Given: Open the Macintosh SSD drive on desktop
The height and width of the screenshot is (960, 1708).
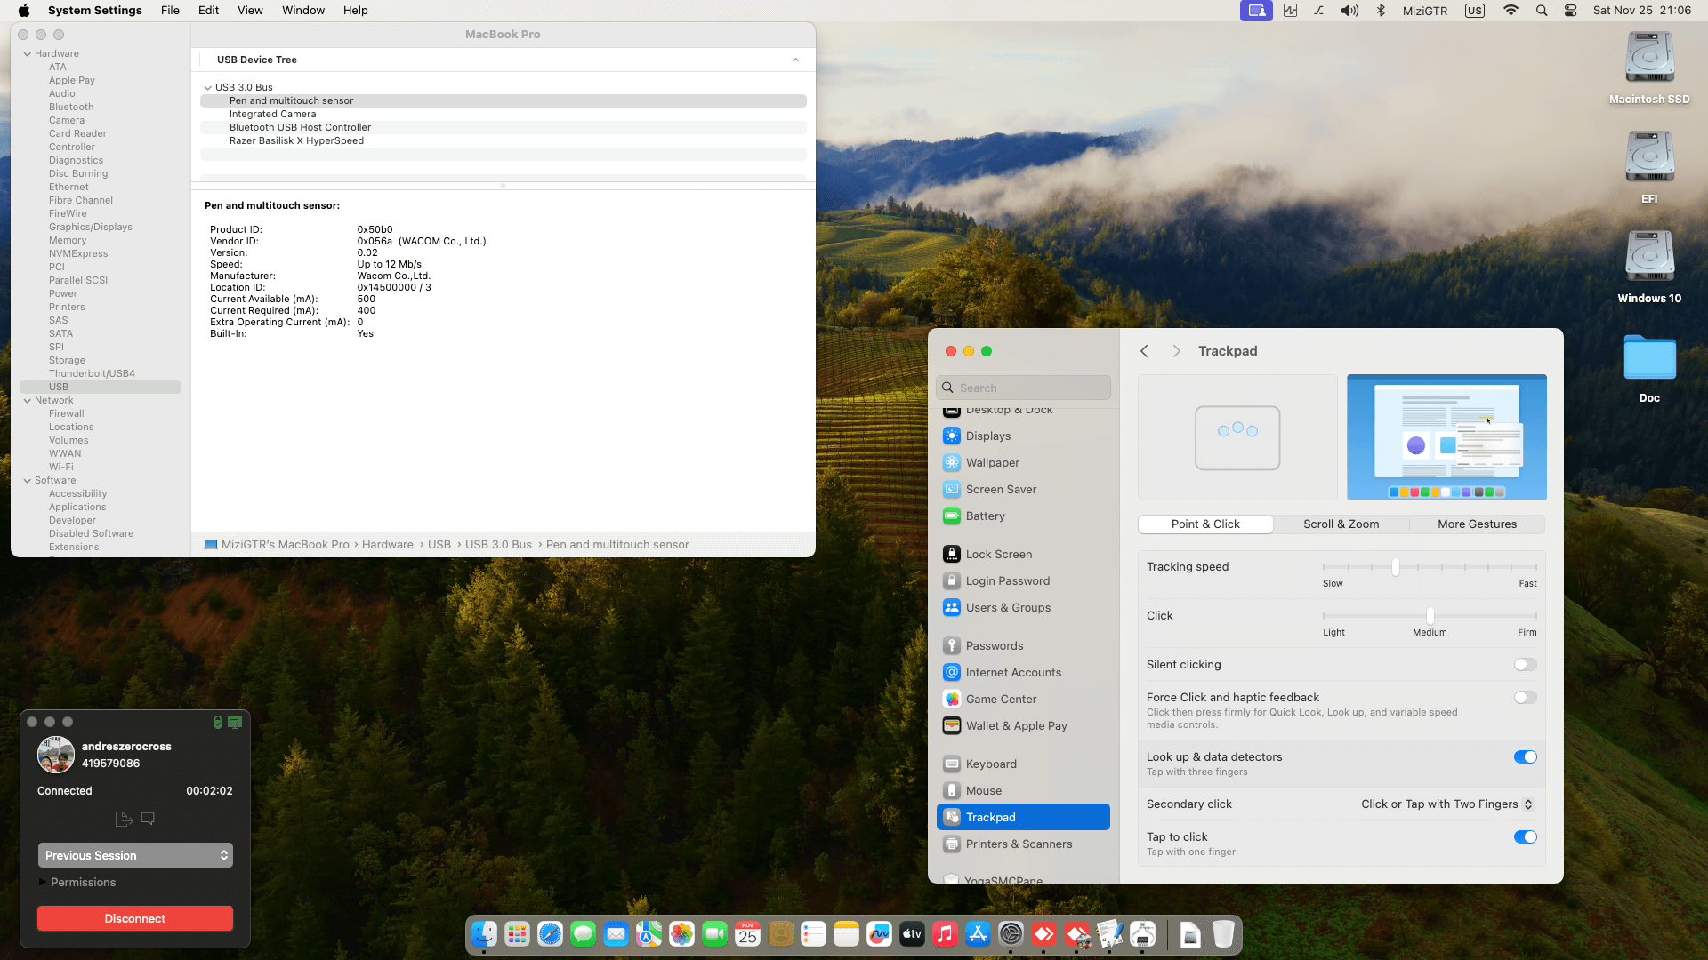Looking at the screenshot, I should (1649, 68).
